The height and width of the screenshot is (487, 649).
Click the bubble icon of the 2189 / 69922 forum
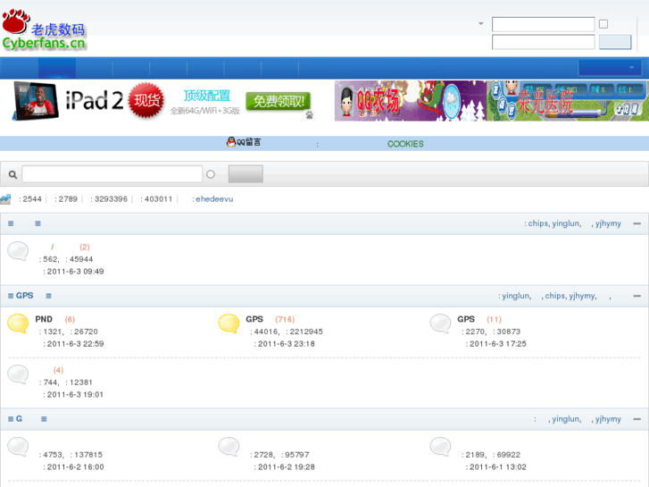440,447
